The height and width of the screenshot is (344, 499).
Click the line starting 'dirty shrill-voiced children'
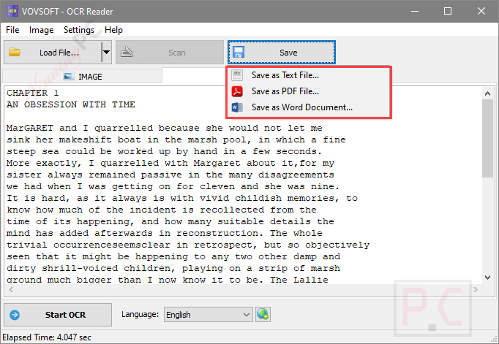click(x=173, y=268)
